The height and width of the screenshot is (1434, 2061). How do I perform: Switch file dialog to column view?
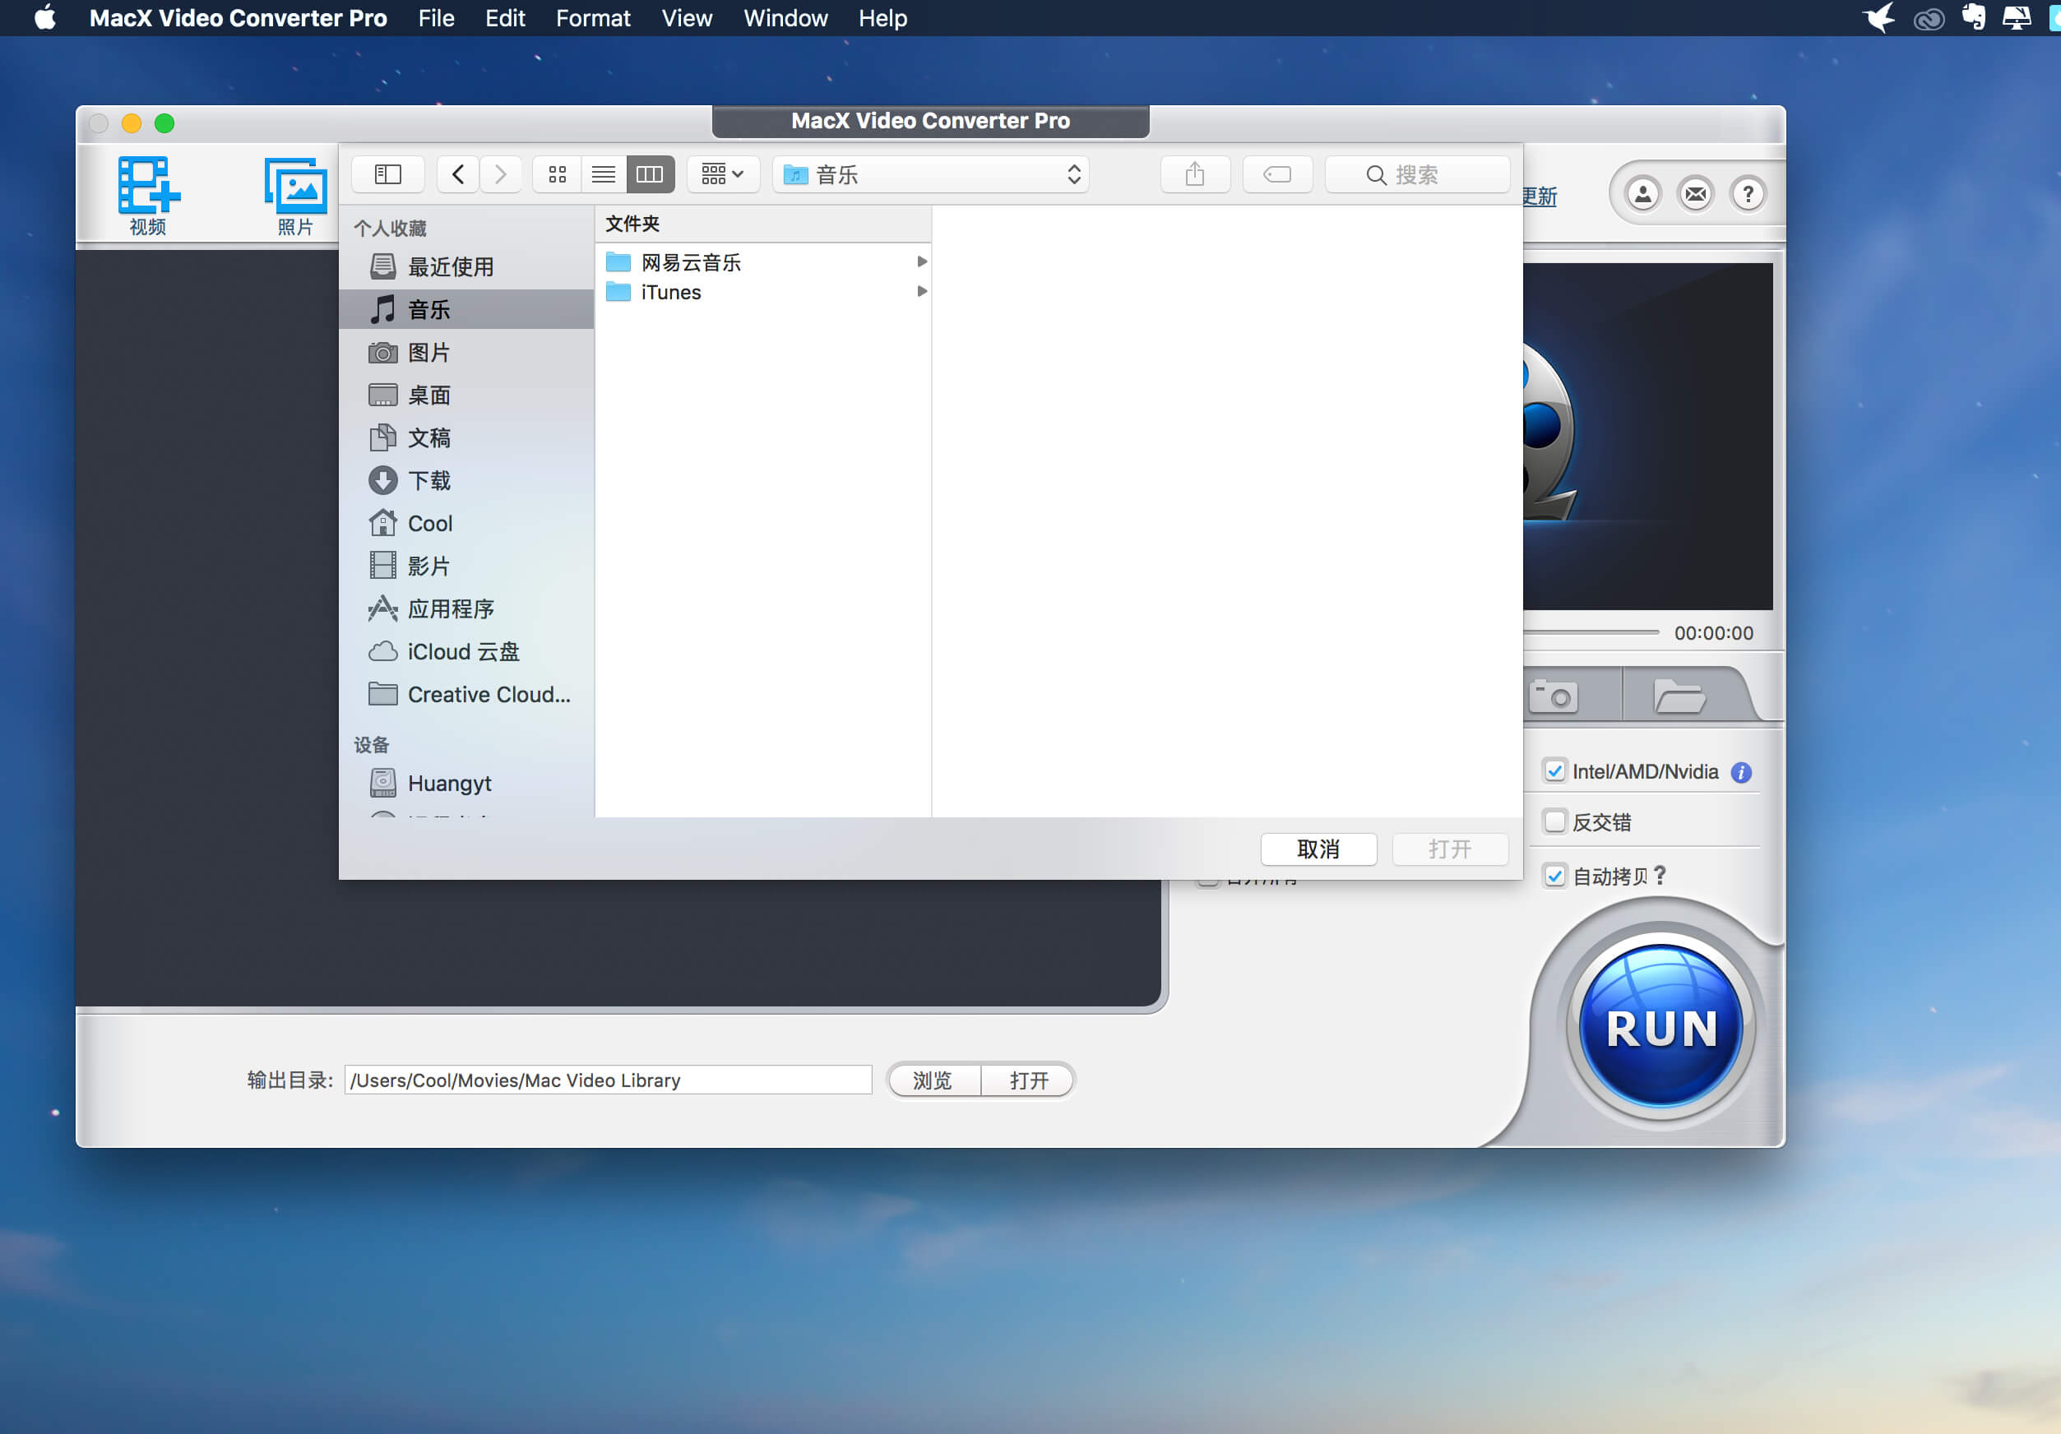point(650,174)
